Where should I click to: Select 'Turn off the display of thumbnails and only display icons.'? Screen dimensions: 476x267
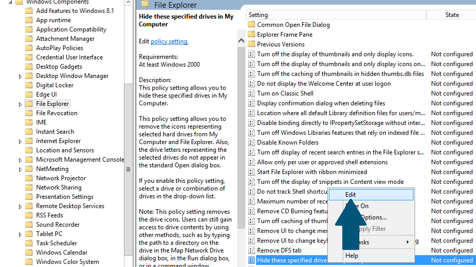pyautogui.click(x=335, y=54)
